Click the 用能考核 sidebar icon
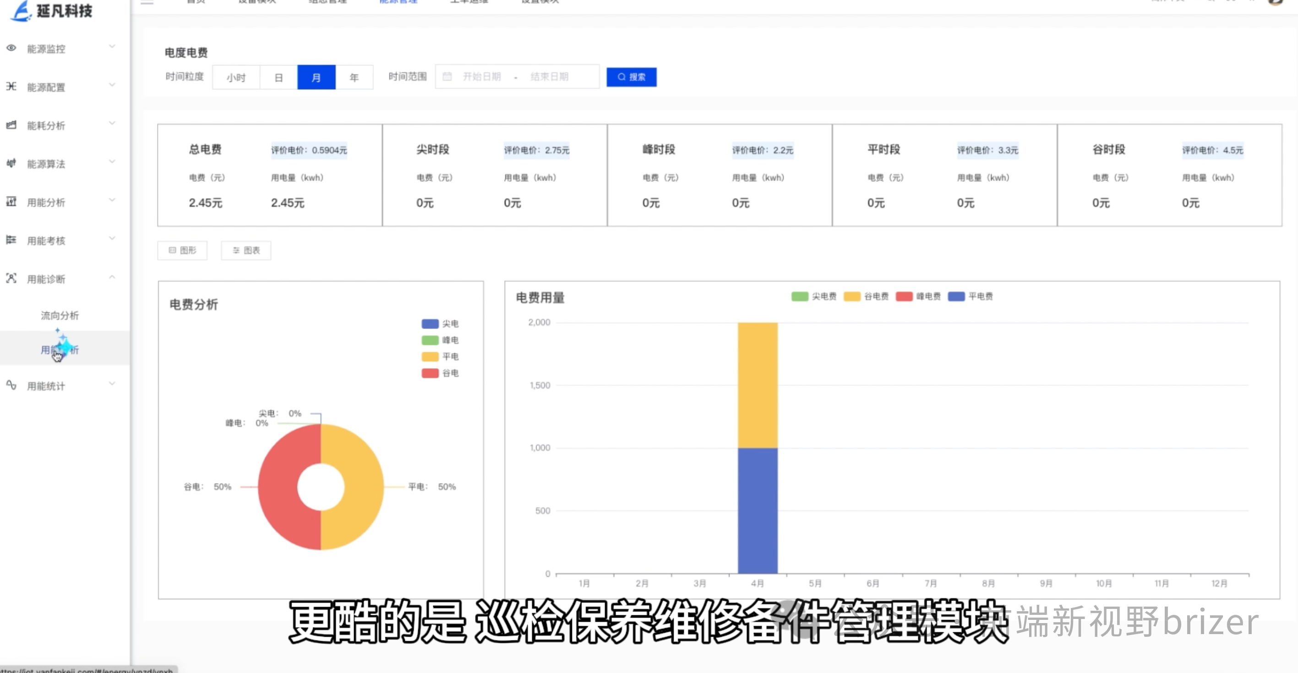This screenshot has width=1298, height=673. click(x=11, y=239)
